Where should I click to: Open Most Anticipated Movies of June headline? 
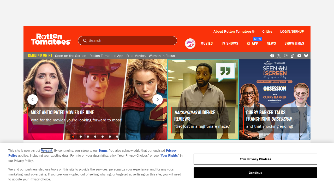62,113
